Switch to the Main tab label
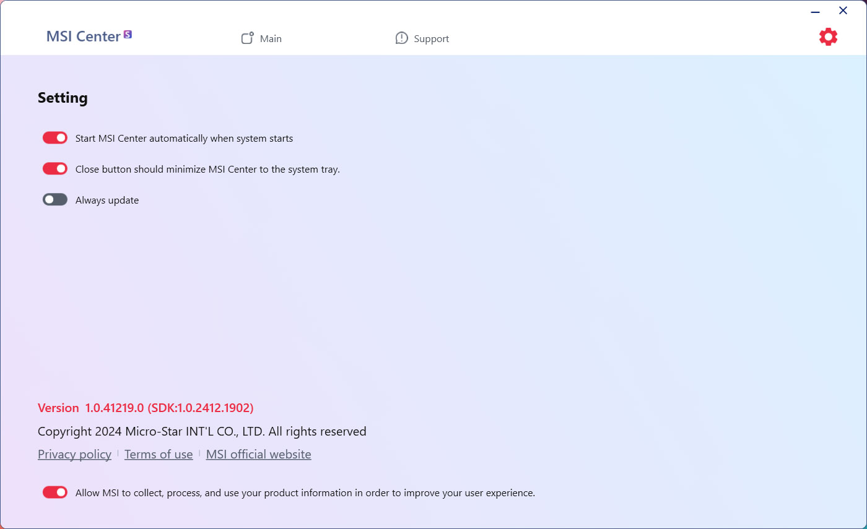This screenshot has width=867, height=529. [271, 39]
